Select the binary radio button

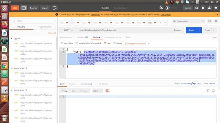(x=114, y=43)
